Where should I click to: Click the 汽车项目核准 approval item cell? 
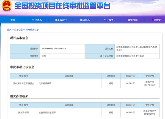click(x=45, y=83)
